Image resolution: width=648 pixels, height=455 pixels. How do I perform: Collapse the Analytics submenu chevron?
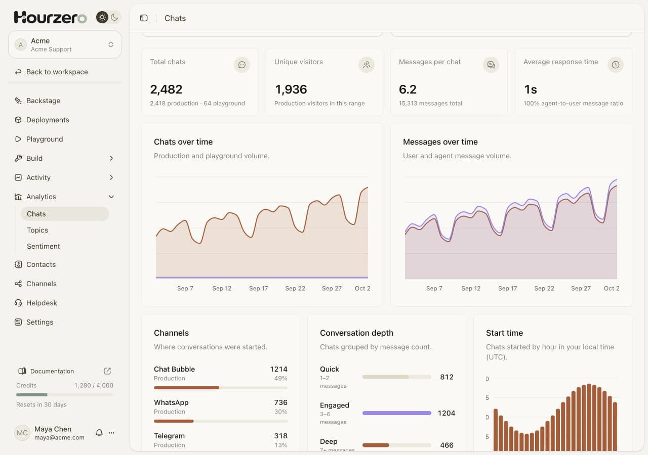pyautogui.click(x=111, y=197)
